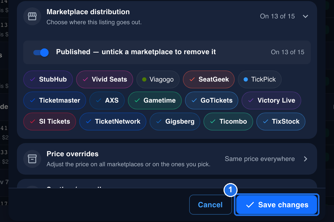This screenshot has height=222, width=334.
Task: Enable the TickPick marketplace chip
Action: click(260, 79)
